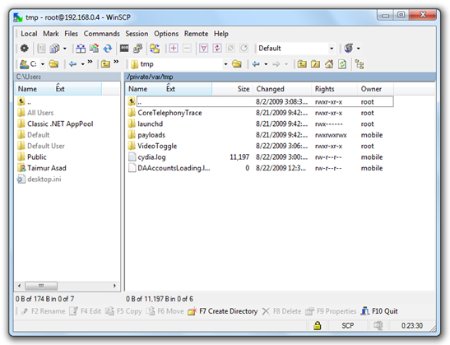This screenshot has height=345, width=450.
Task: Click the /private/var/tmp remote path bar
Action: 280,77
